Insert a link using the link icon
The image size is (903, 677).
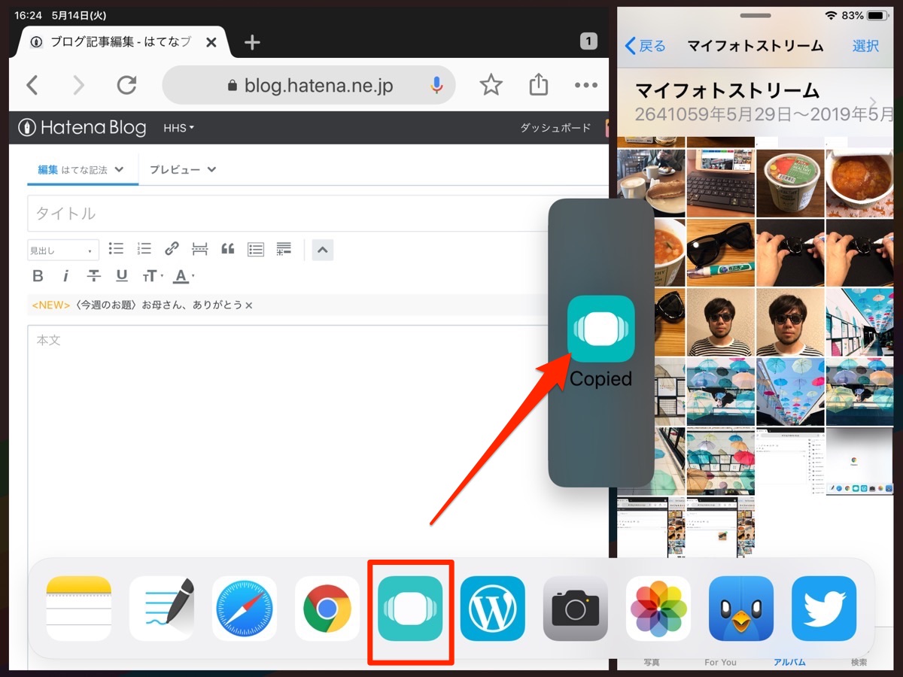point(172,249)
